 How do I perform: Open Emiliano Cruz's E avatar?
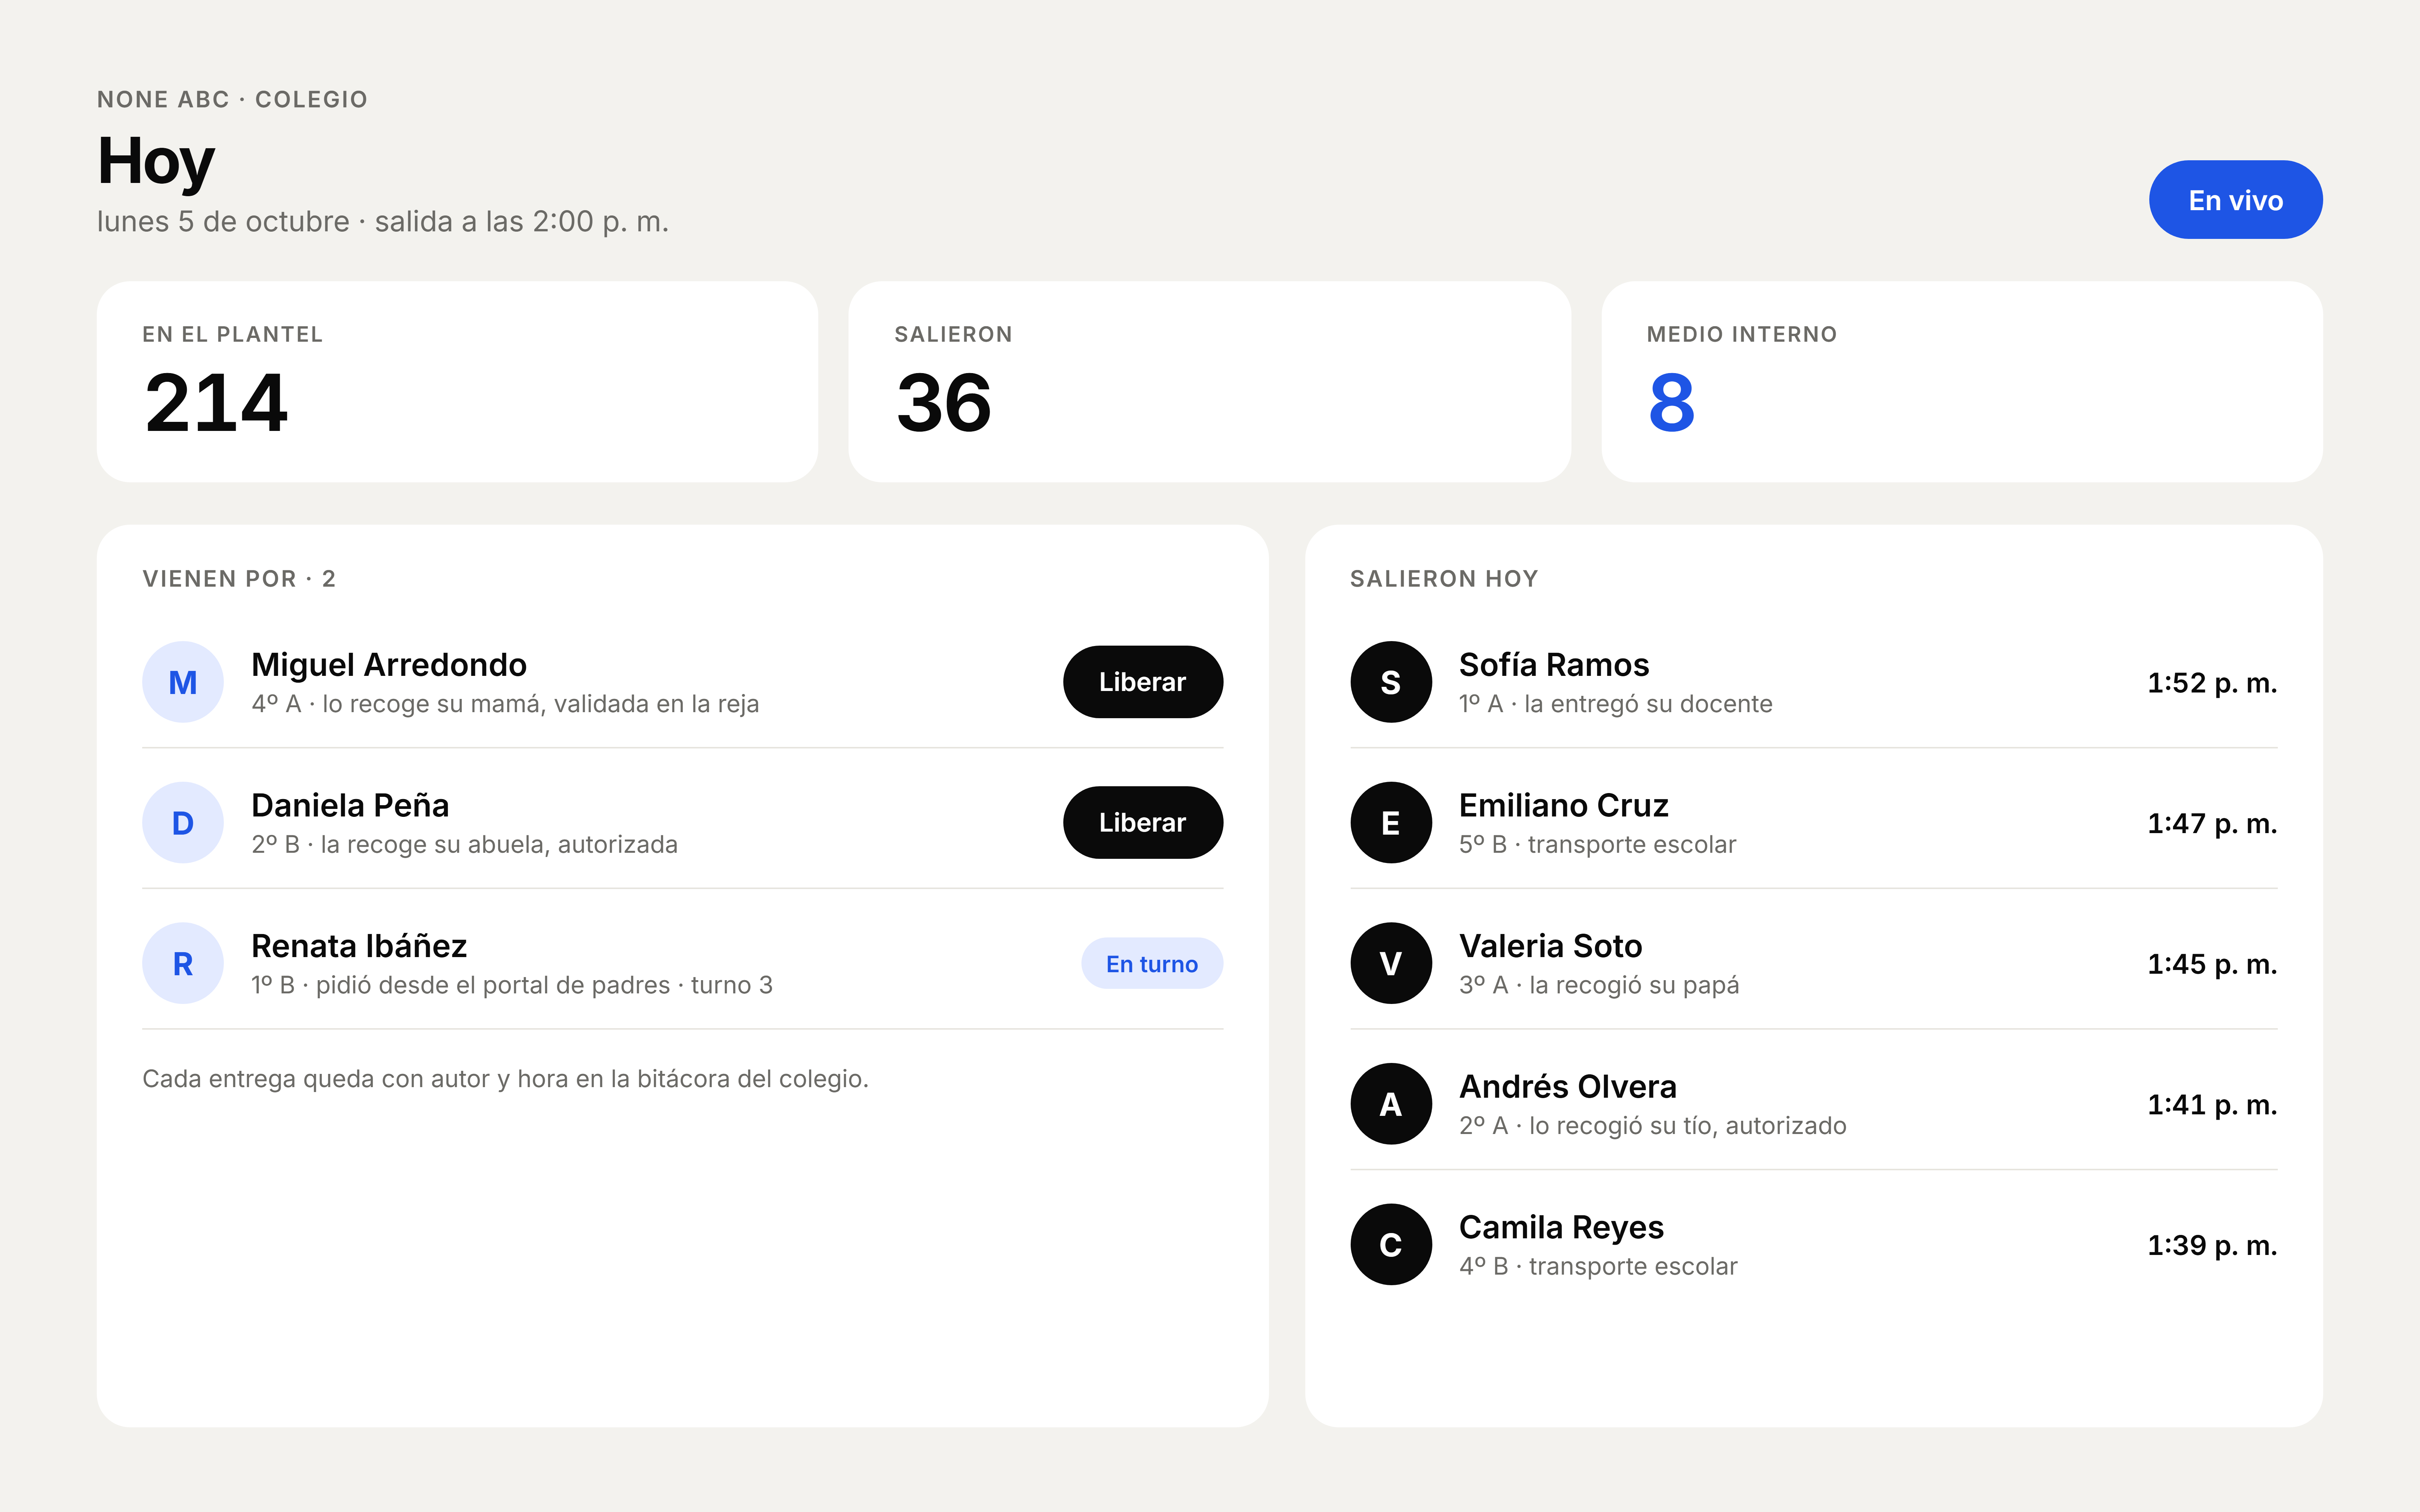1391,822
